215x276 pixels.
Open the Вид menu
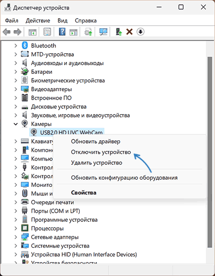63,21
